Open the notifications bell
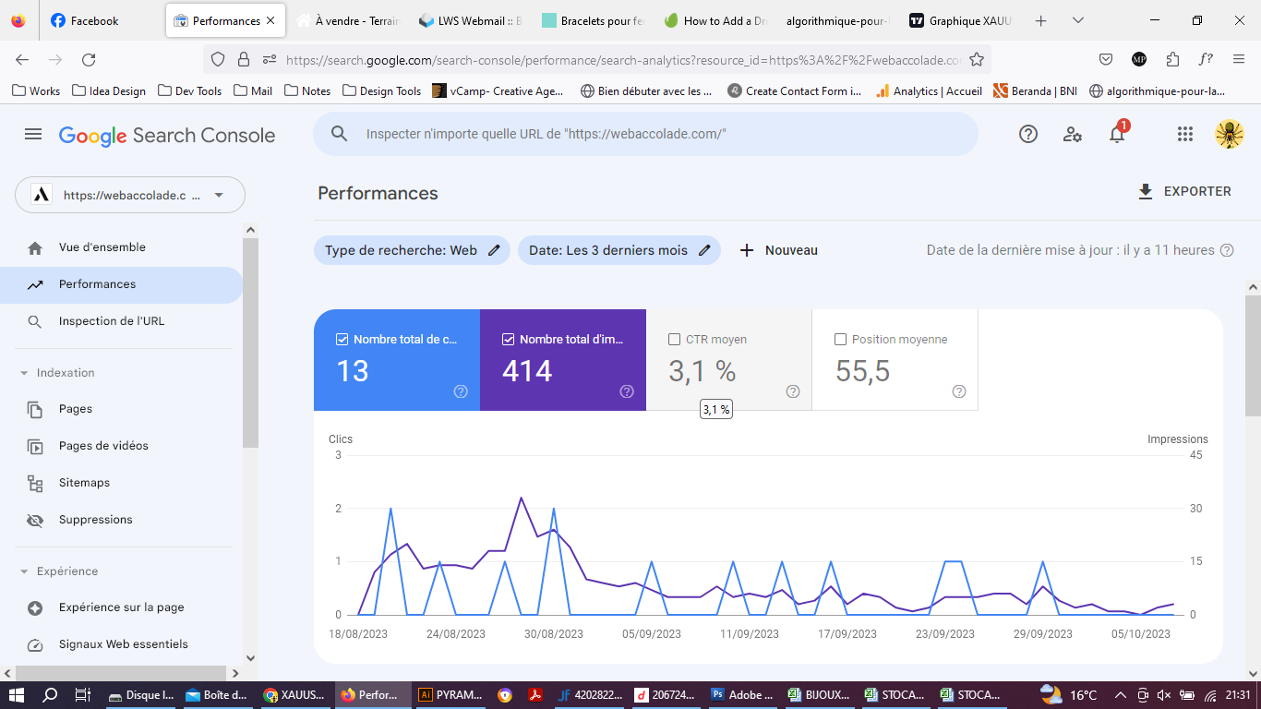 pyautogui.click(x=1117, y=135)
